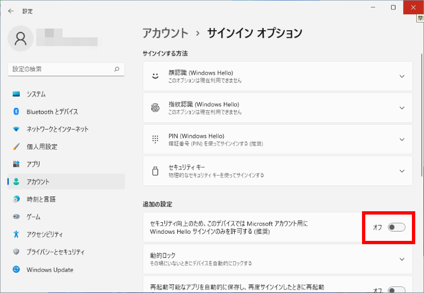Open システム settings category

tap(66, 94)
